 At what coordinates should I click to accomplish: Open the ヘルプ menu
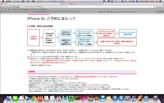61,1
